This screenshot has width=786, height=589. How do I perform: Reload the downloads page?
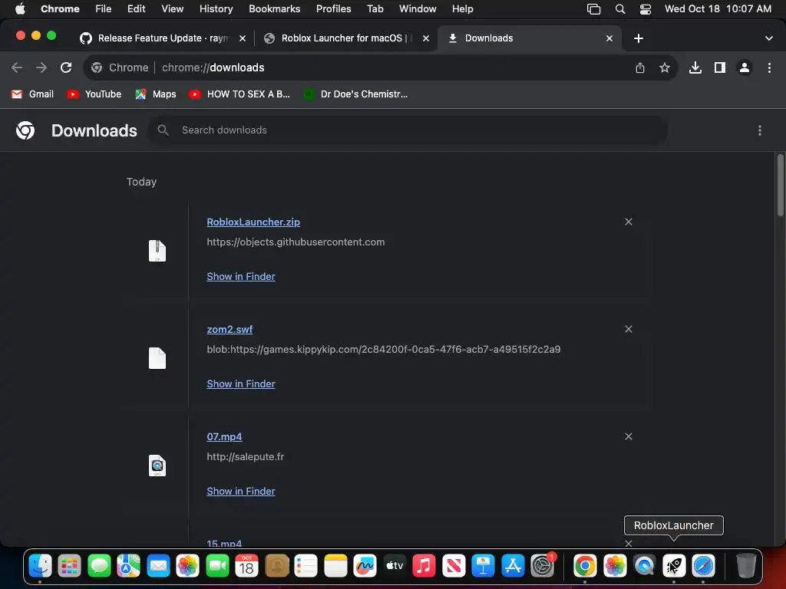point(66,67)
